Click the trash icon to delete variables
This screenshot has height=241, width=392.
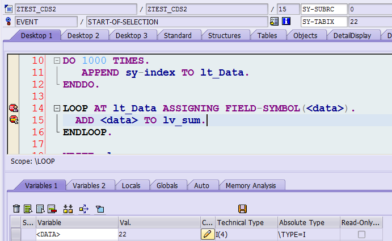point(16,209)
